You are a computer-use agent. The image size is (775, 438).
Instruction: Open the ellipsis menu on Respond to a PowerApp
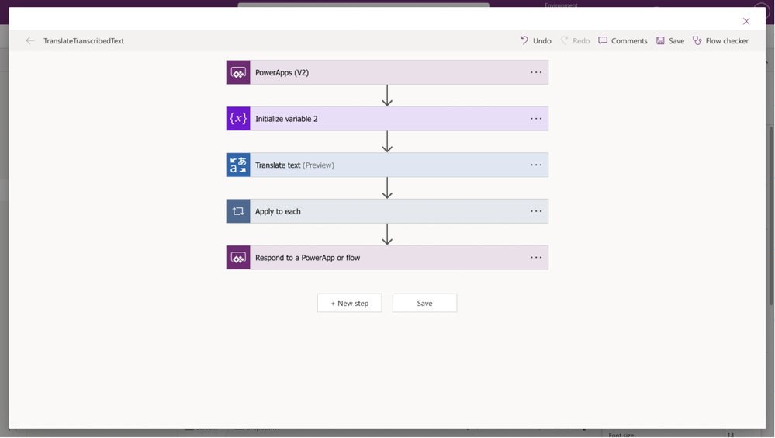[536, 257]
